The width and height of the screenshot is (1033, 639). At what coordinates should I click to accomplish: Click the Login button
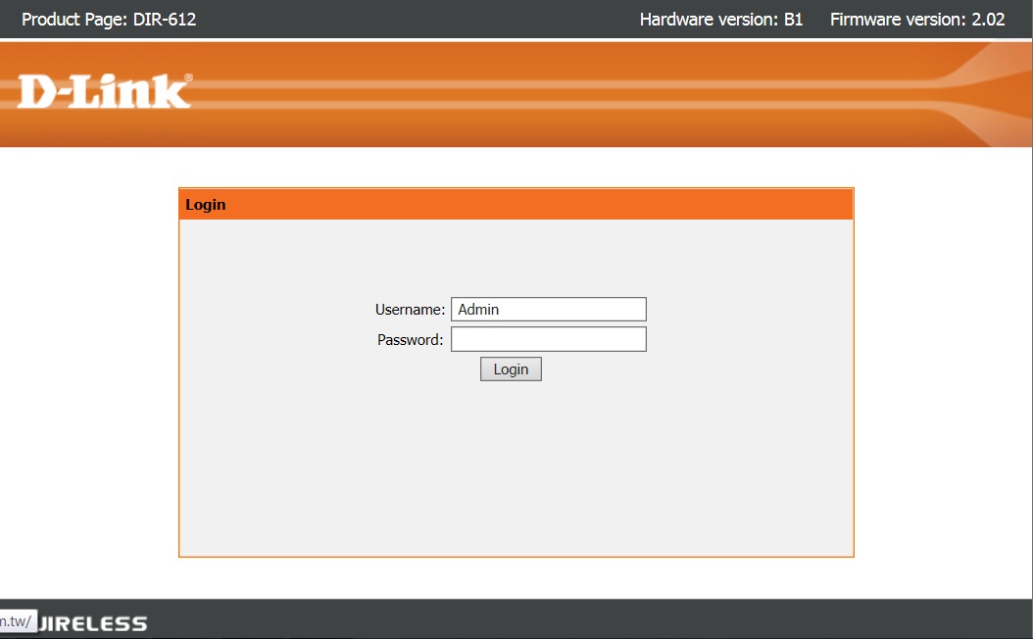coord(511,369)
